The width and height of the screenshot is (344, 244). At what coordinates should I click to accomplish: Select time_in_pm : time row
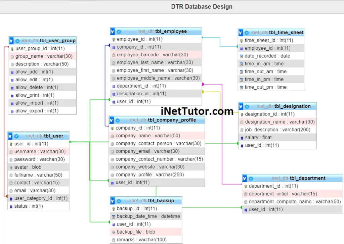[x=271, y=79]
